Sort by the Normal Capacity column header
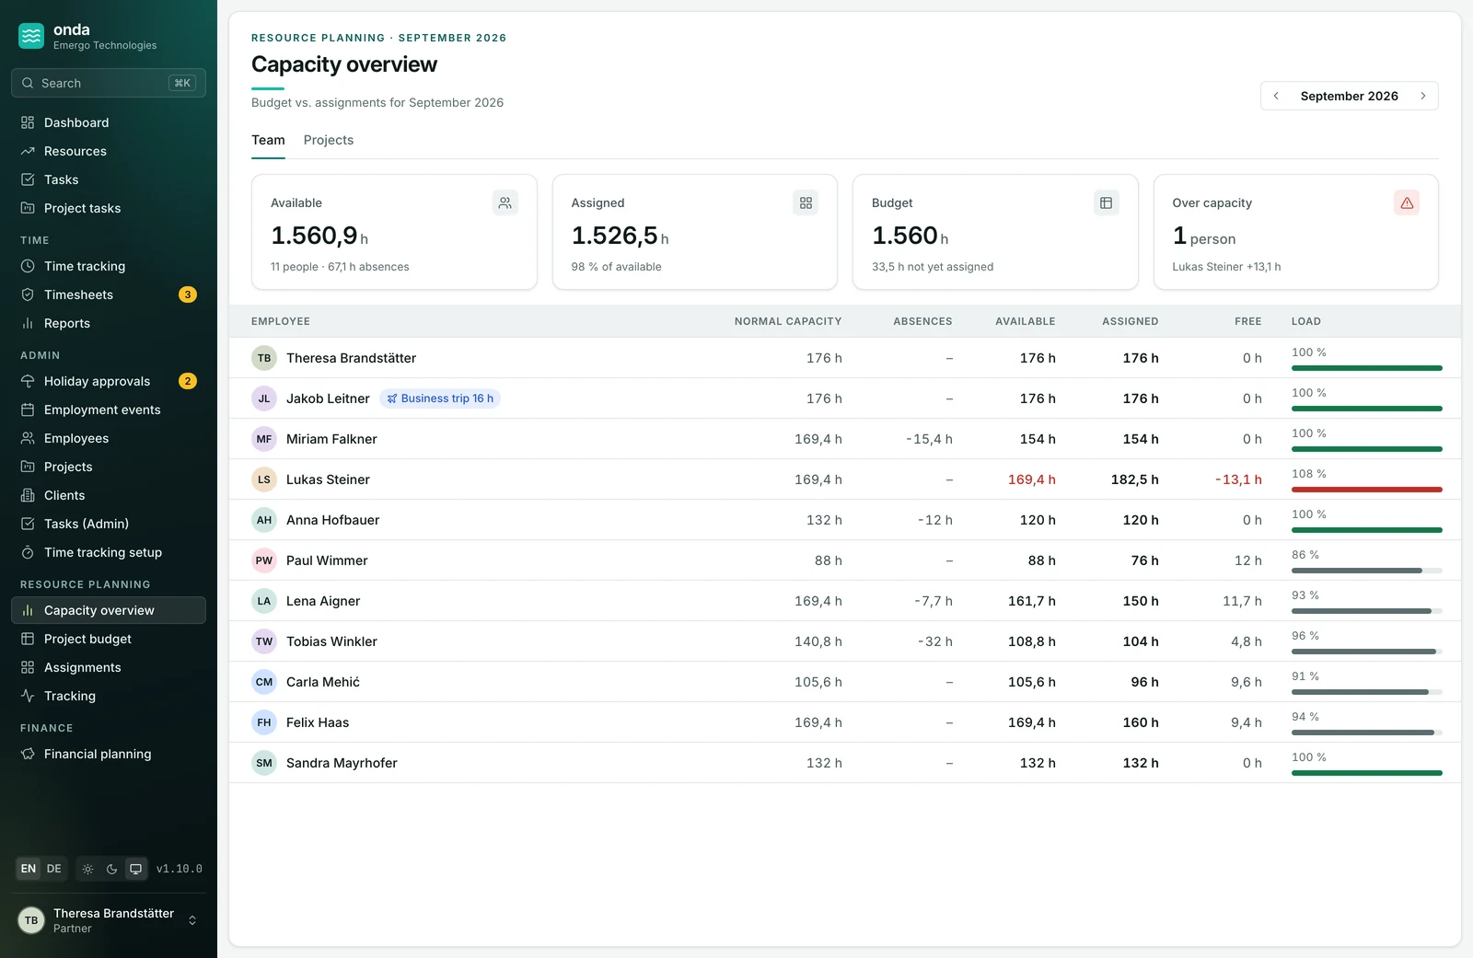The height and width of the screenshot is (958, 1473). (788, 321)
